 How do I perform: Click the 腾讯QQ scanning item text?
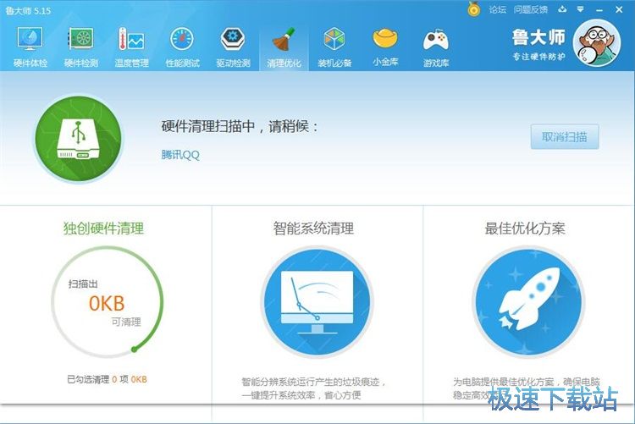click(x=180, y=155)
